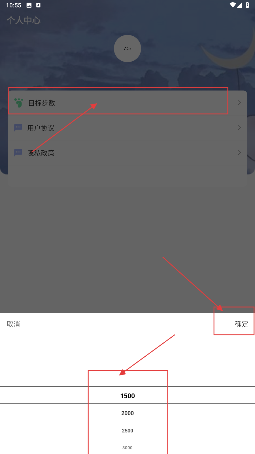This screenshot has width=255, height=454.
Task: Tap the green footprint icon
Action: pyautogui.click(x=19, y=103)
